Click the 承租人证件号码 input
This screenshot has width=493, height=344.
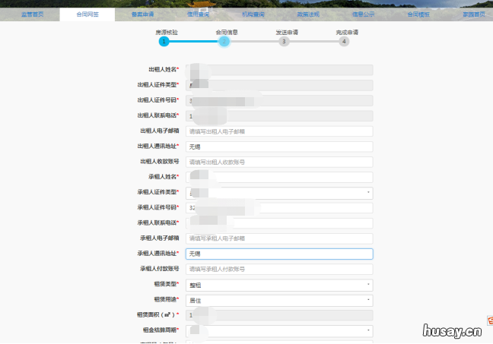point(279,208)
